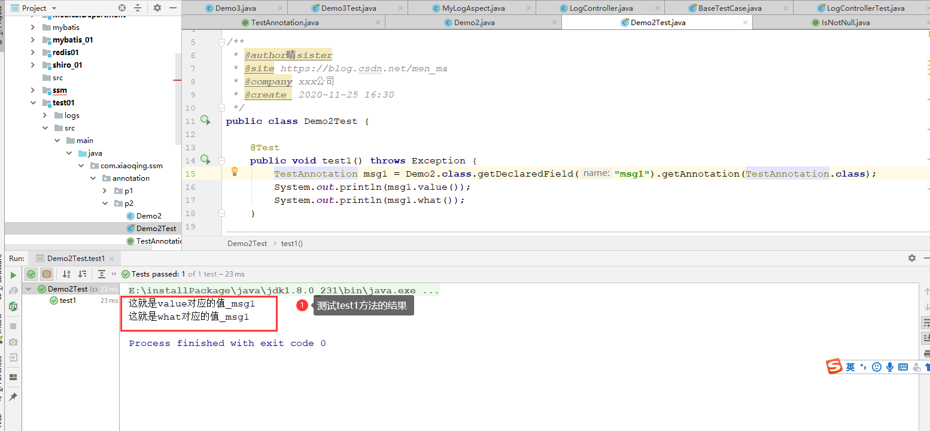Collapse the p2 package

click(x=105, y=204)
